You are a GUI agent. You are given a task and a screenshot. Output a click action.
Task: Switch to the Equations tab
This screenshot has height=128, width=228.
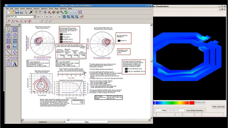click(43, 122)
